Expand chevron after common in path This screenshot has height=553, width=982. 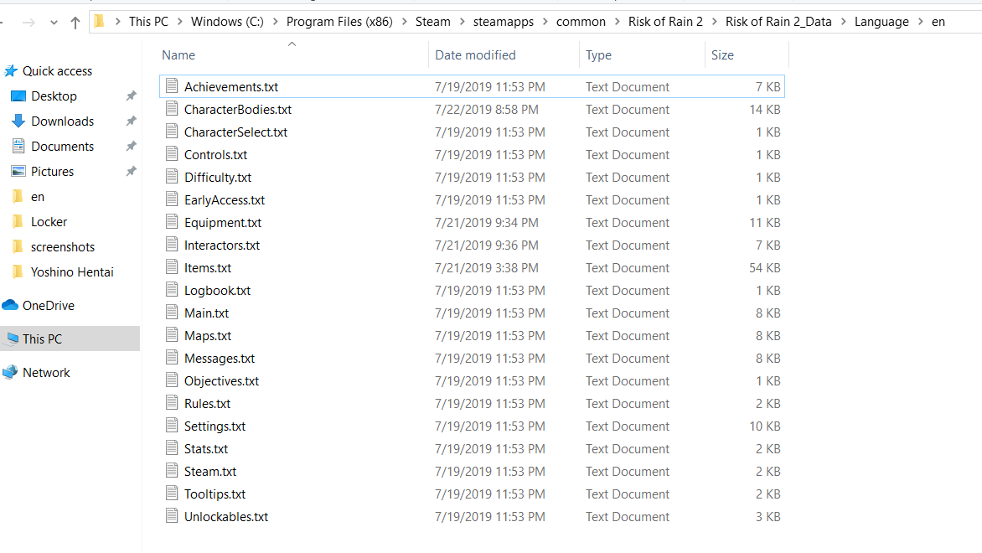[x=617, y=22]
